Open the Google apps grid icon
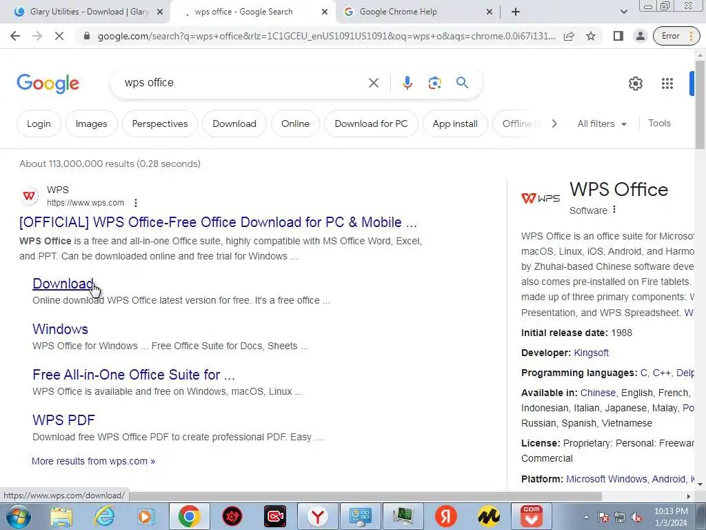The width and height of the screenshot is (706, 530). click(x=667, y=84)
